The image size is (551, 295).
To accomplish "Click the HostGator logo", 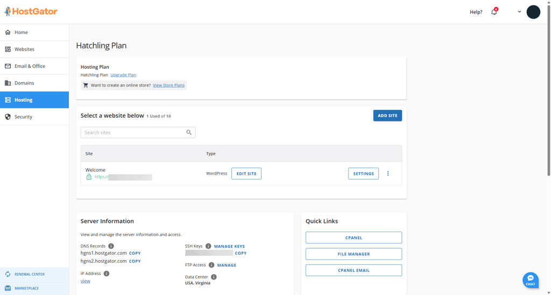I will (31, 12).
